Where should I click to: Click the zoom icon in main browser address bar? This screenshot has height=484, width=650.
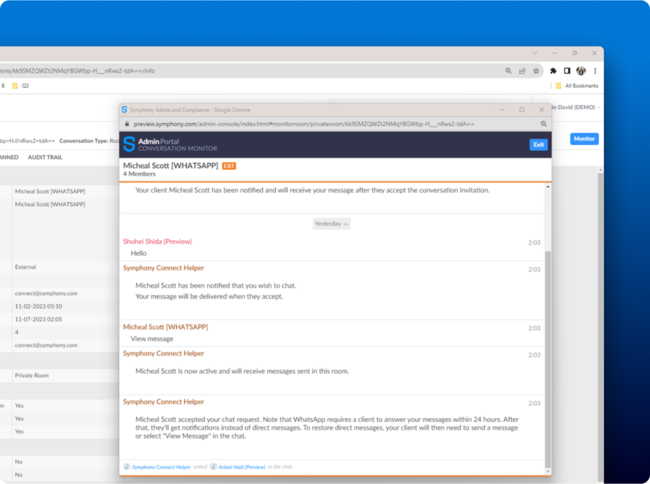508,71
